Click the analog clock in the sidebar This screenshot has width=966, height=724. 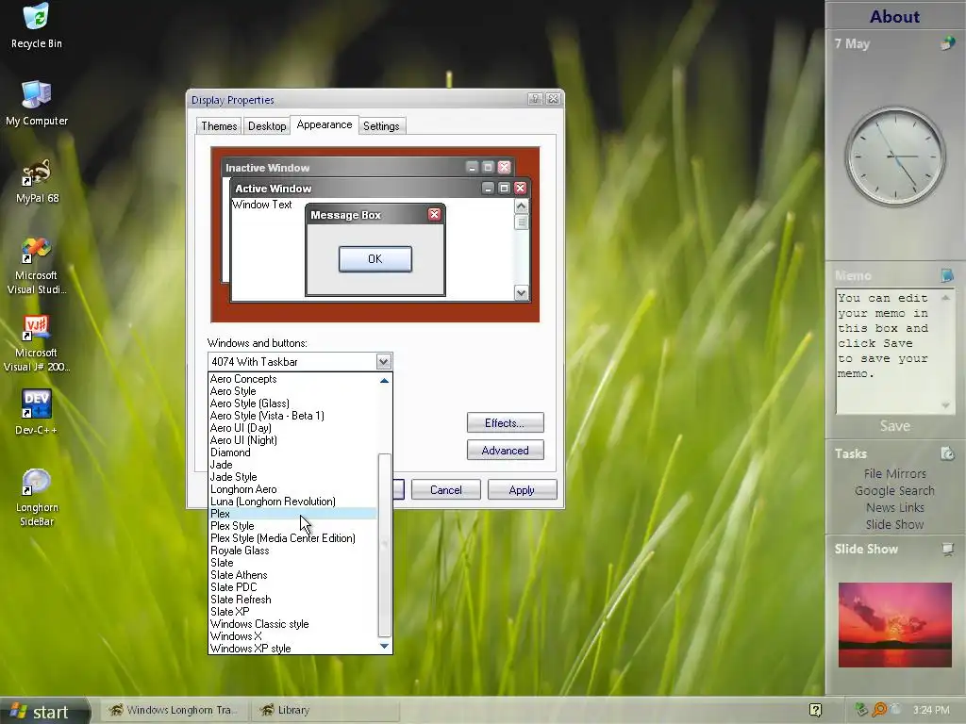[x=895, y=156]
